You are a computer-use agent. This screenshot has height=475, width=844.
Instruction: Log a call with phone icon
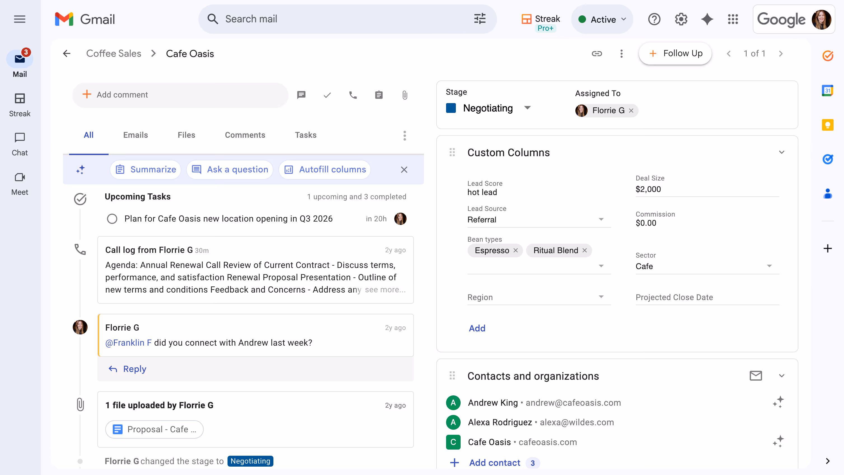click(x=353, y=95)
